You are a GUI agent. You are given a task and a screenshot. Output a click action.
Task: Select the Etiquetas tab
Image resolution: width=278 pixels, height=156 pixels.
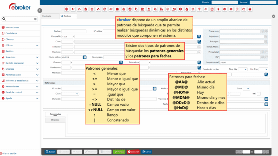click(x=55, y=120)
